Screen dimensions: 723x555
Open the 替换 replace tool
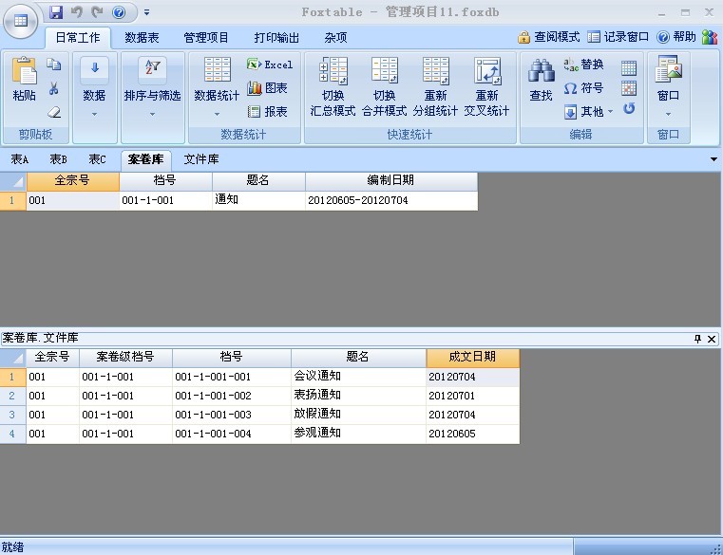tap(583, 65)
